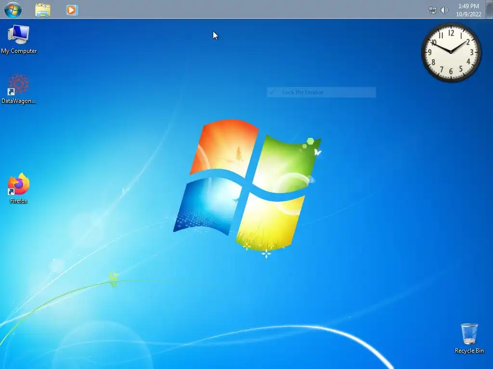Click the network status tray icon

[x=433, y=10]
